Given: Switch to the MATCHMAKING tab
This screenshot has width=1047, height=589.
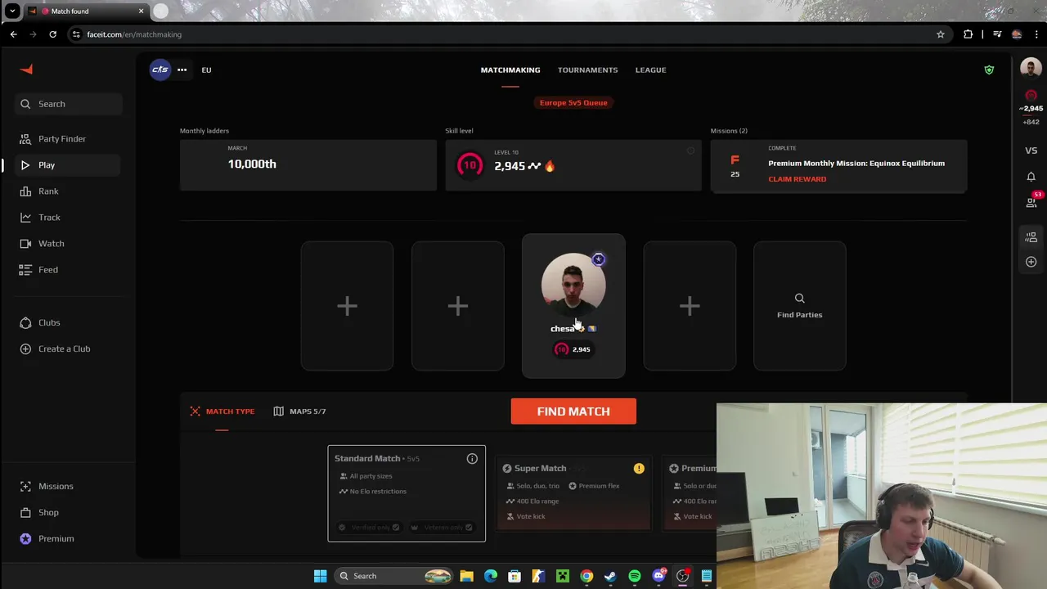Looking at the screenshot, I should point(510,70).
